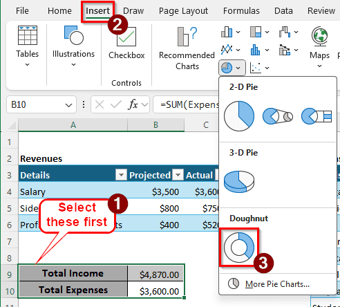Insert a Checkbox control
The height and width of the screenshot is (307, 340).
(126, 43)
